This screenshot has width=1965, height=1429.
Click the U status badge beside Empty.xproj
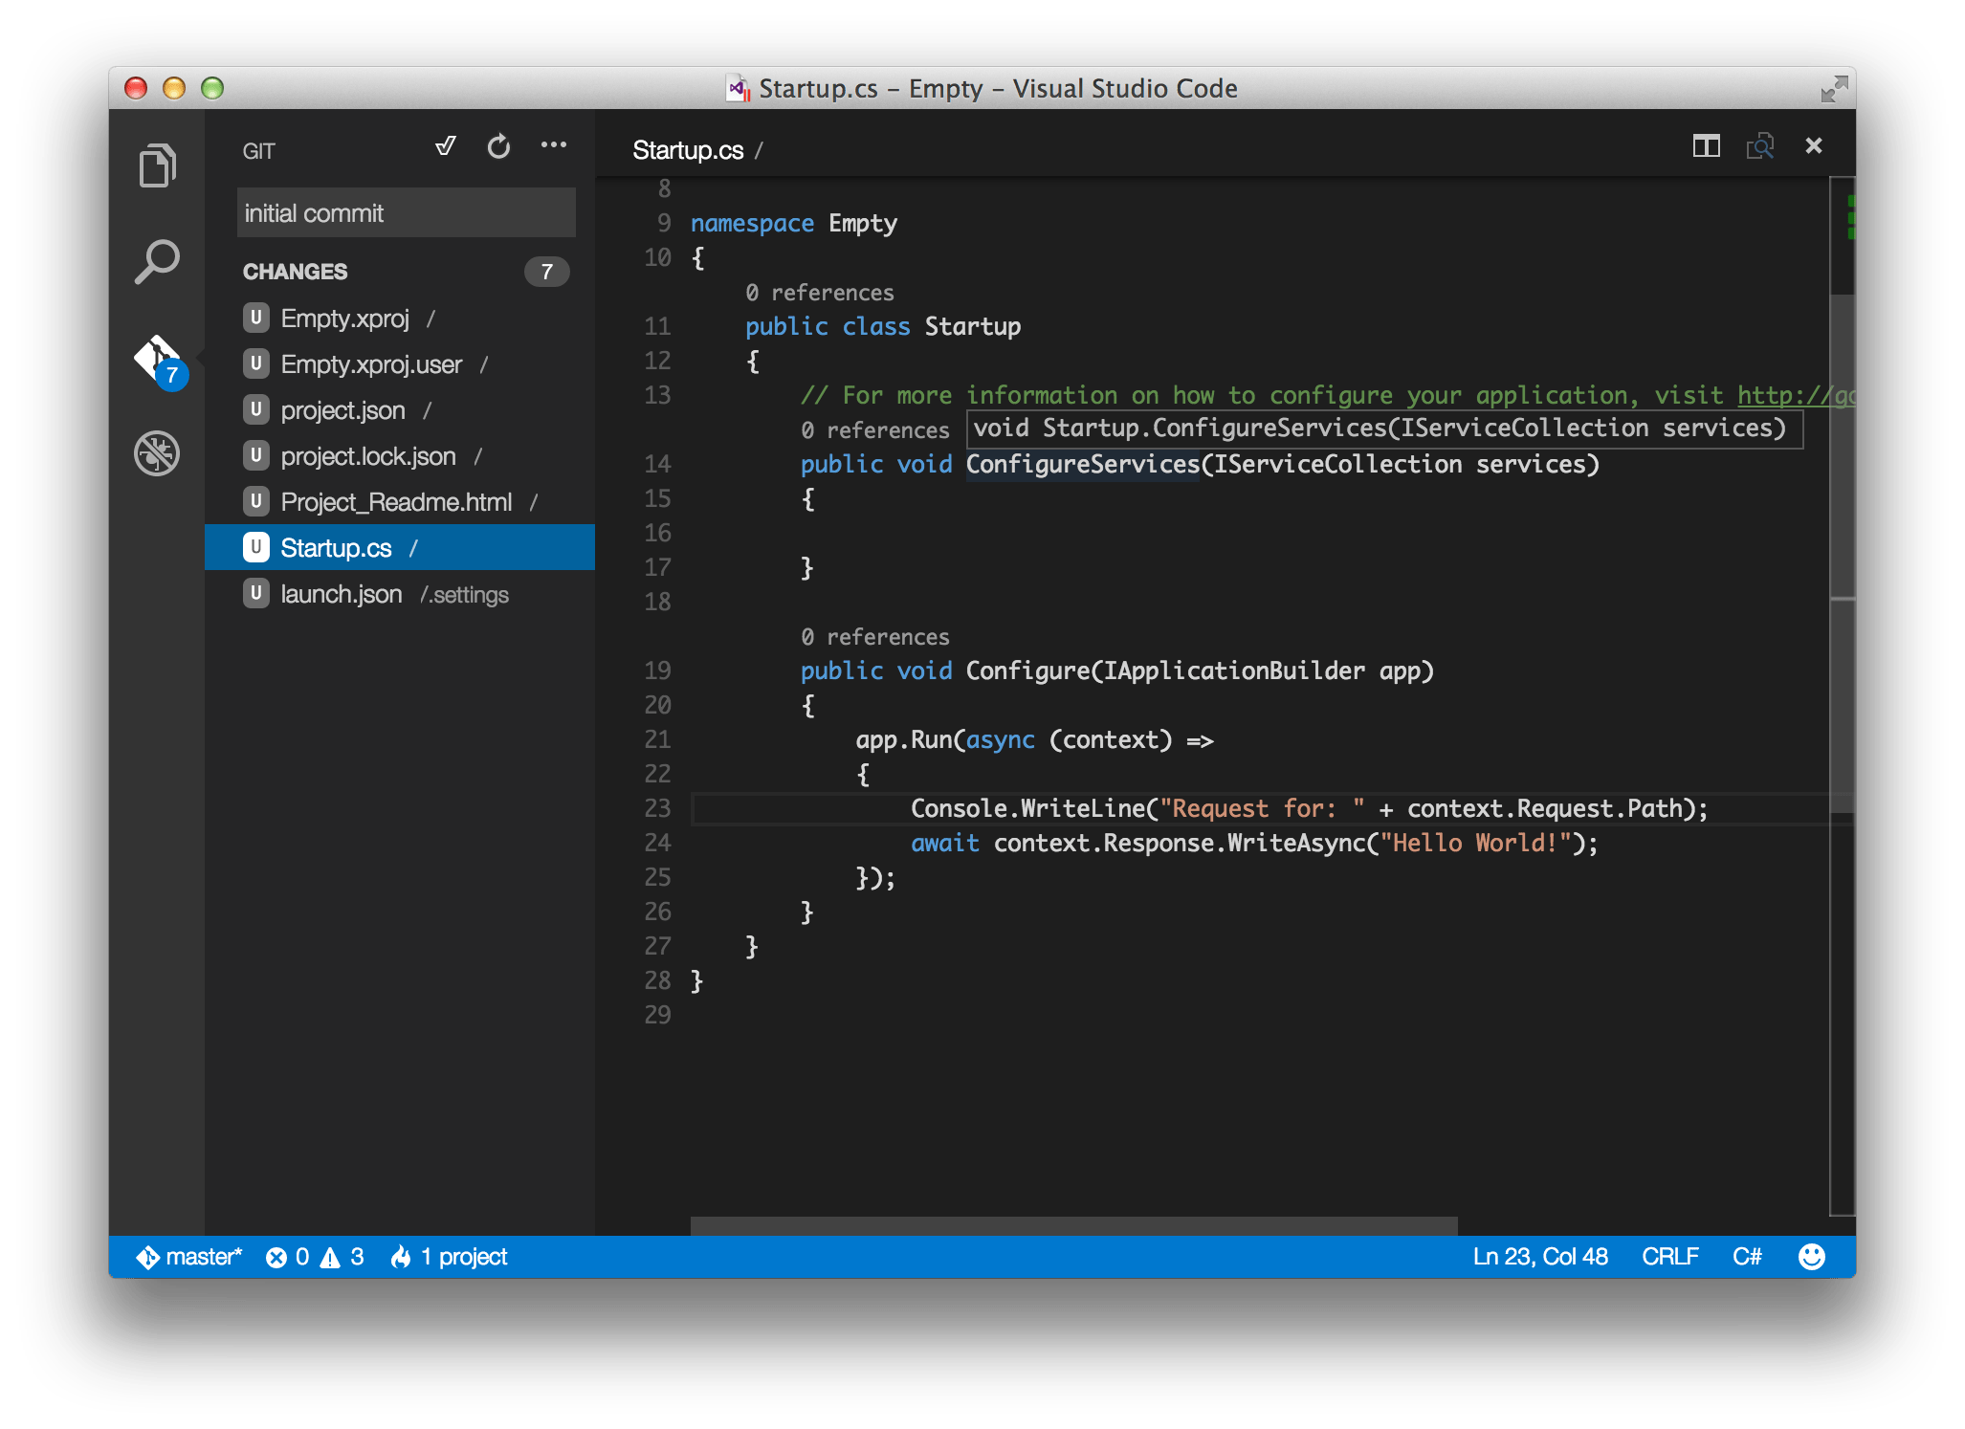pyautogui.click(x=255, y=318)
